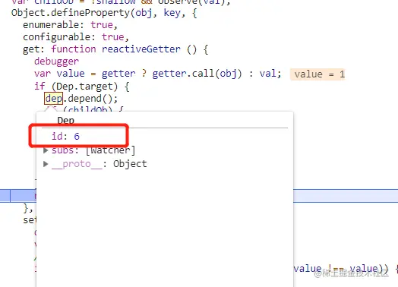Image resolution: width=398 pixels, height=287 pixels.
Task: Click the Object prototype value text
Action: tap(130, 164)
